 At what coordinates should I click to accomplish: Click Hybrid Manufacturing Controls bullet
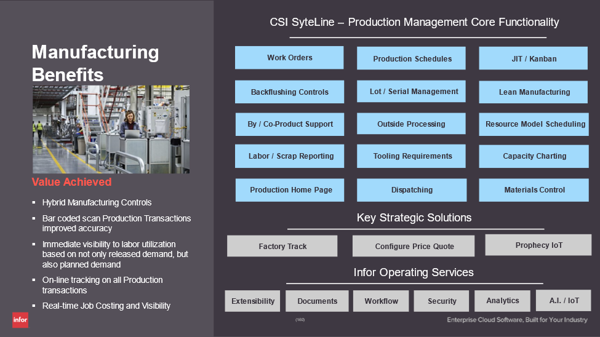pyautogui.click(x=97, y=202)
